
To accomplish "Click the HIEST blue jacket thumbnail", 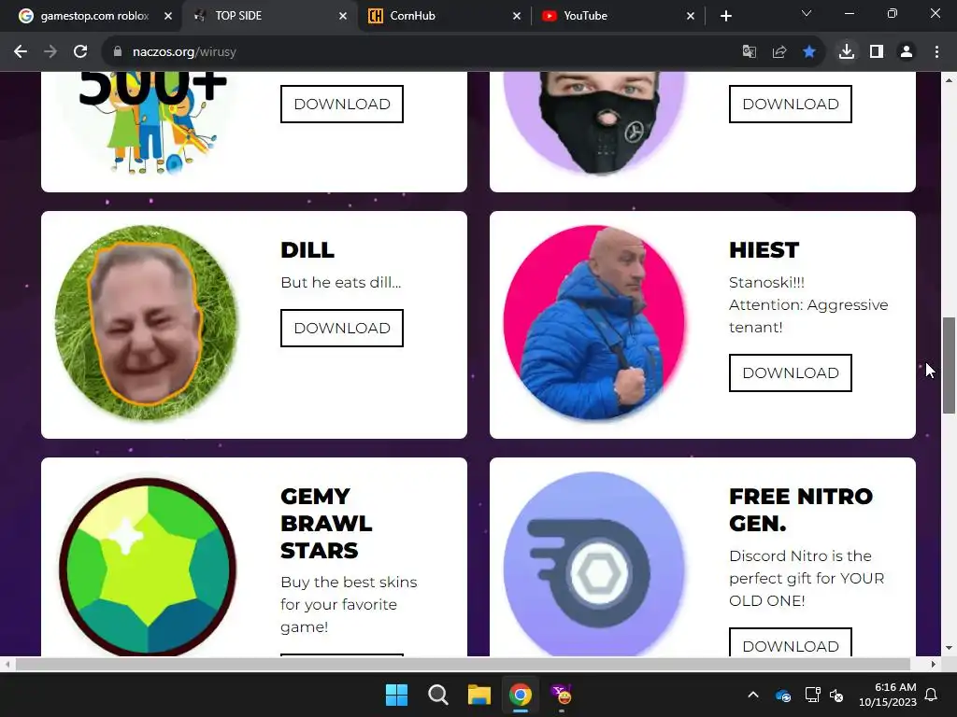I will point(594,323).
